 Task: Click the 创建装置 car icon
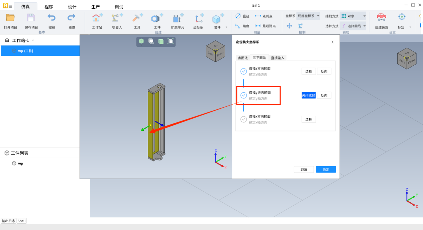coord(381,17)
